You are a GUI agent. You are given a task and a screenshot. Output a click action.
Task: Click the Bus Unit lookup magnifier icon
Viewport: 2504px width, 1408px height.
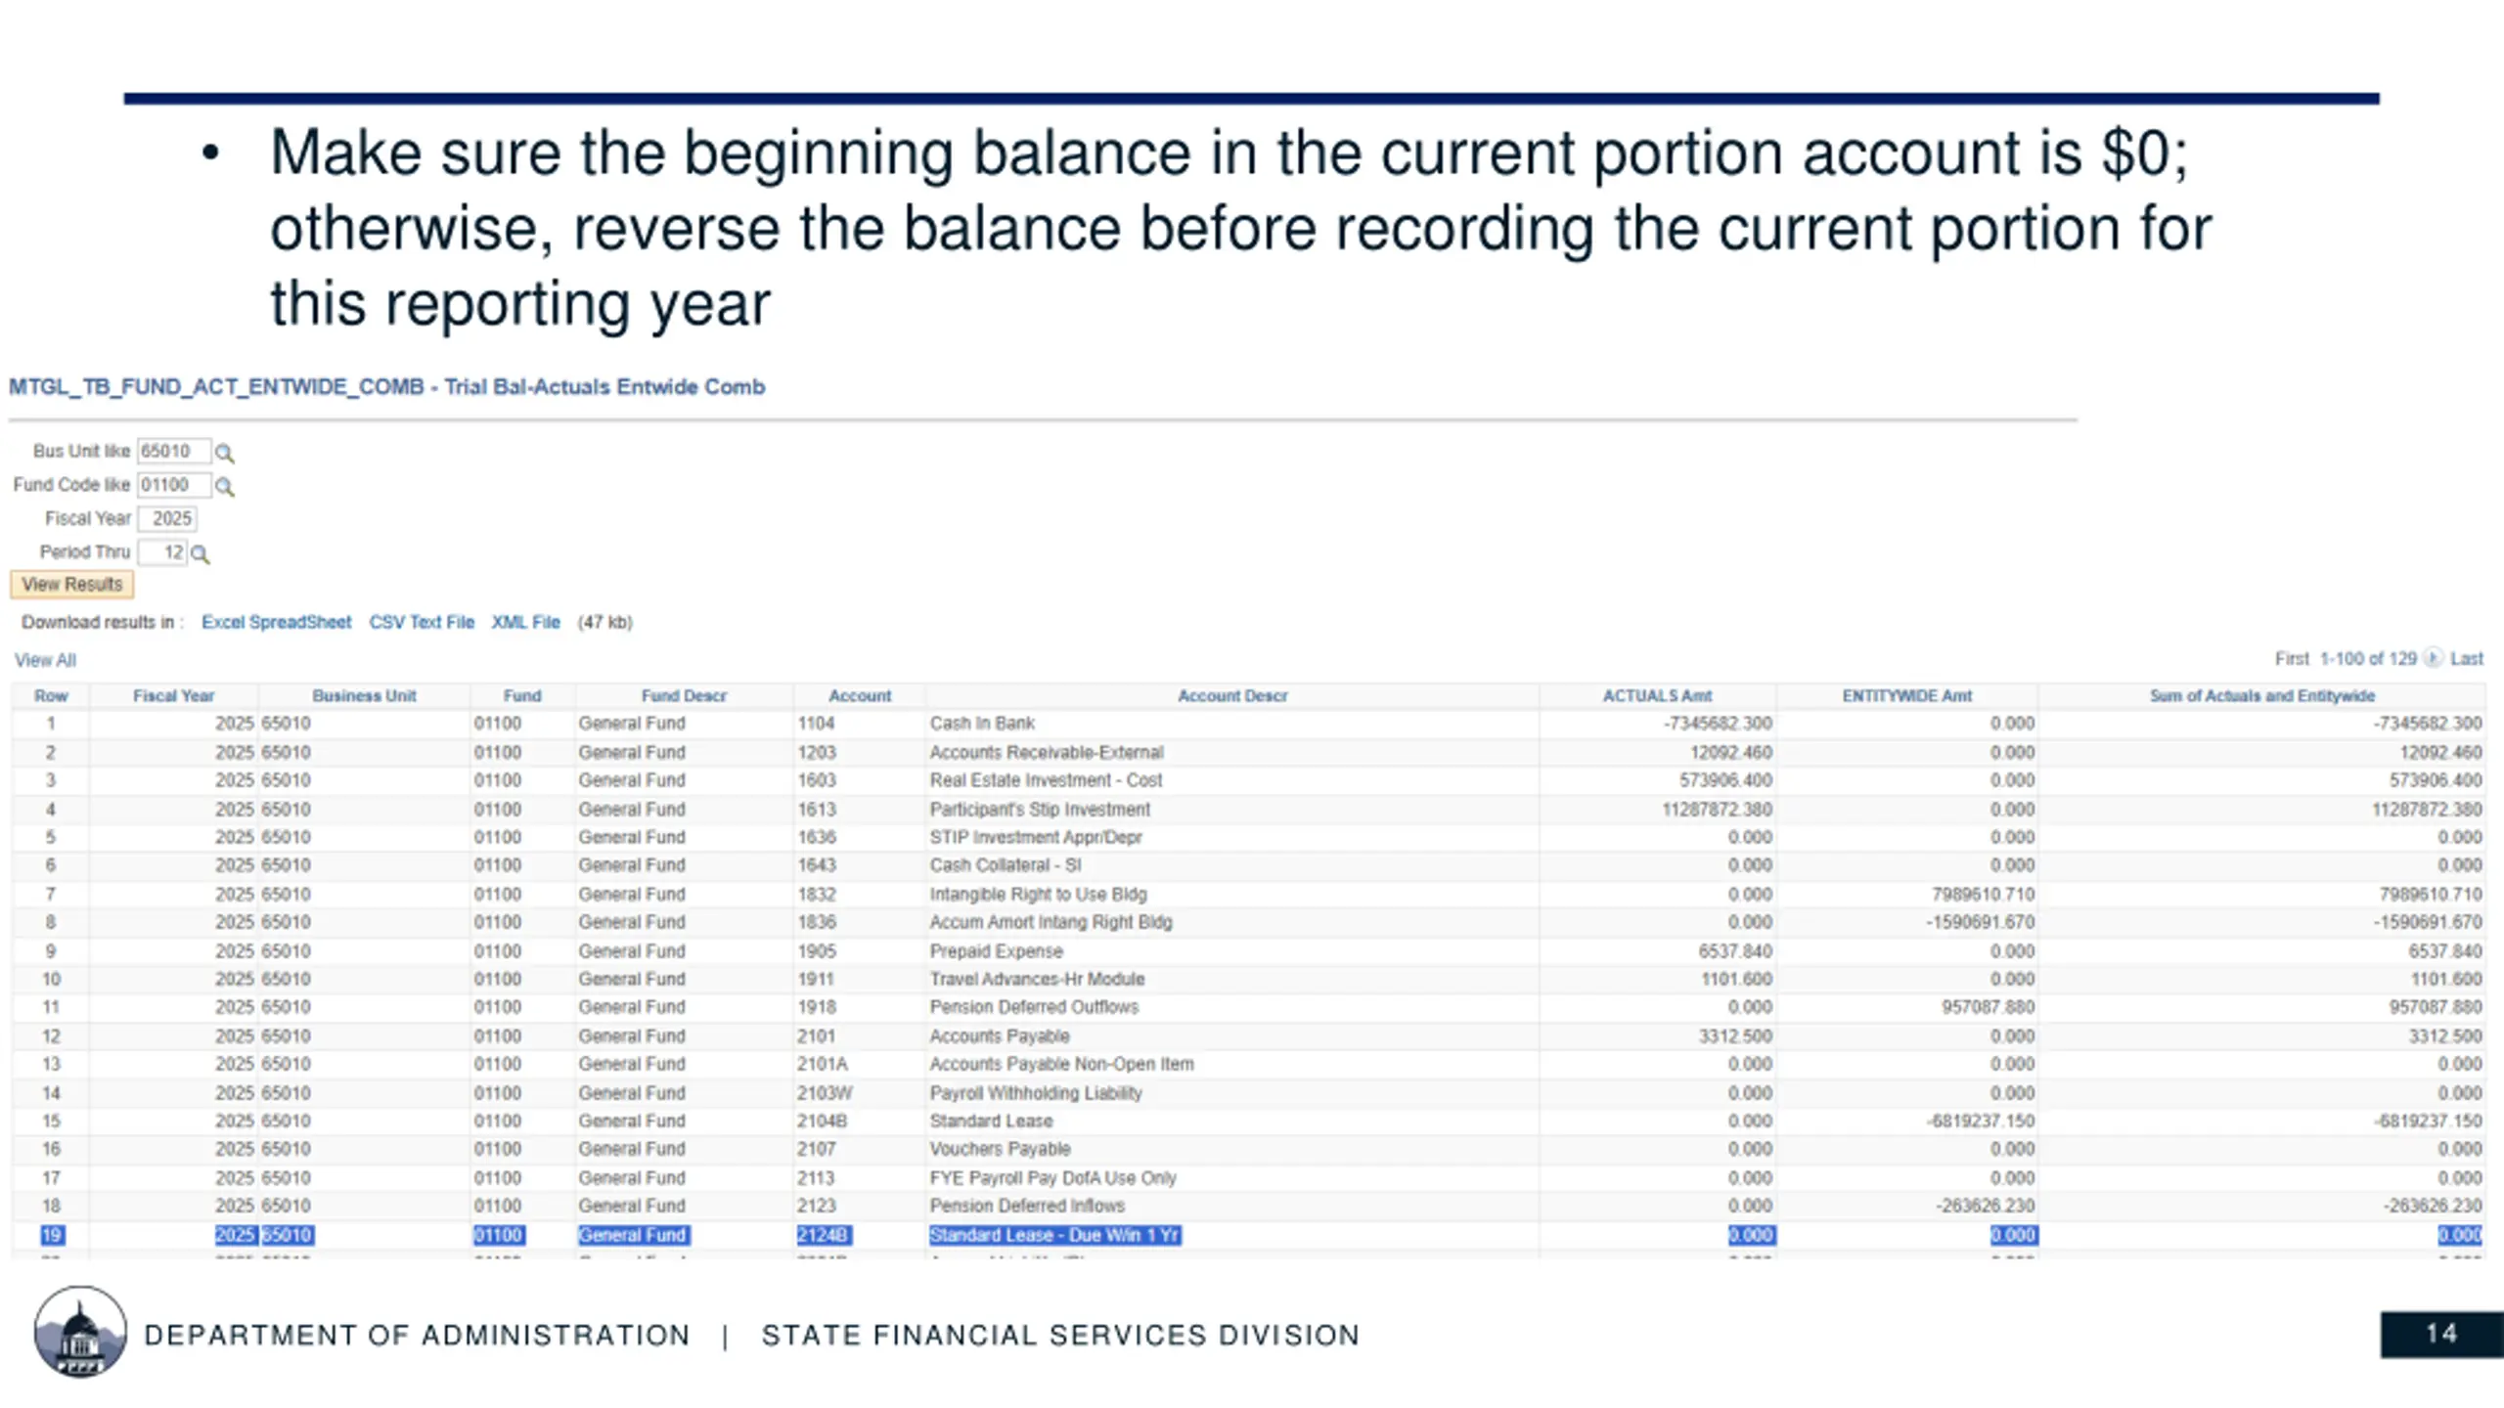pyautogui.click(x=224, y=453)
